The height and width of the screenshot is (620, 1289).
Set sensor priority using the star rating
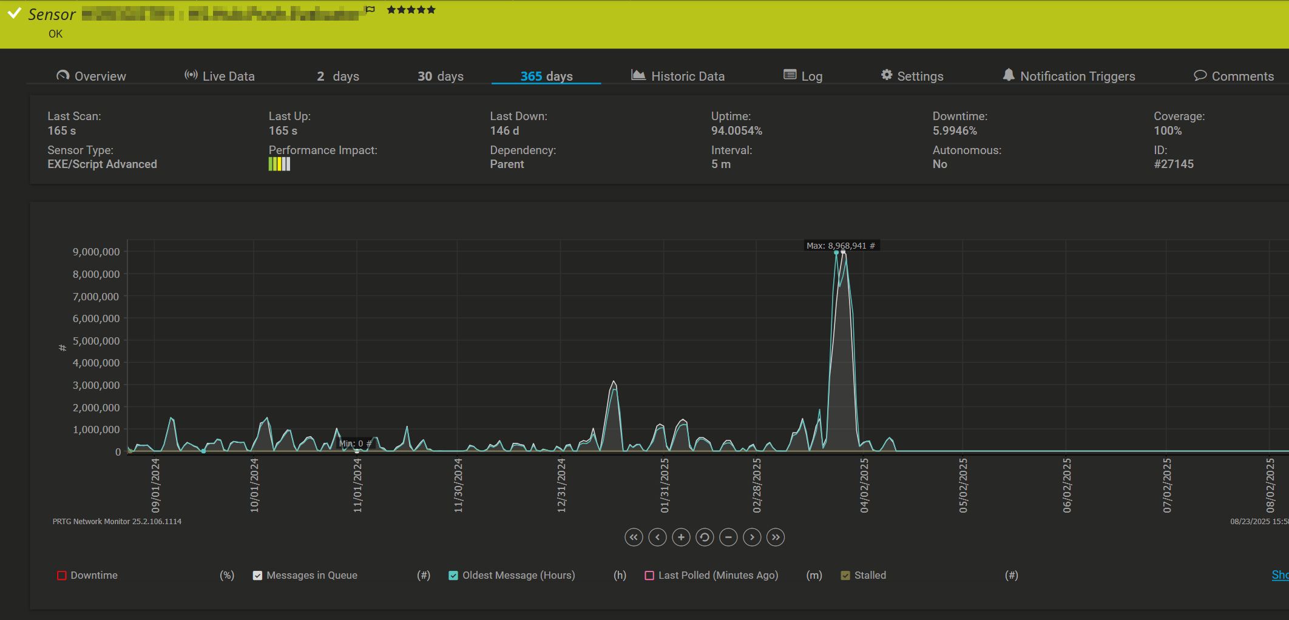coord(411,9)
